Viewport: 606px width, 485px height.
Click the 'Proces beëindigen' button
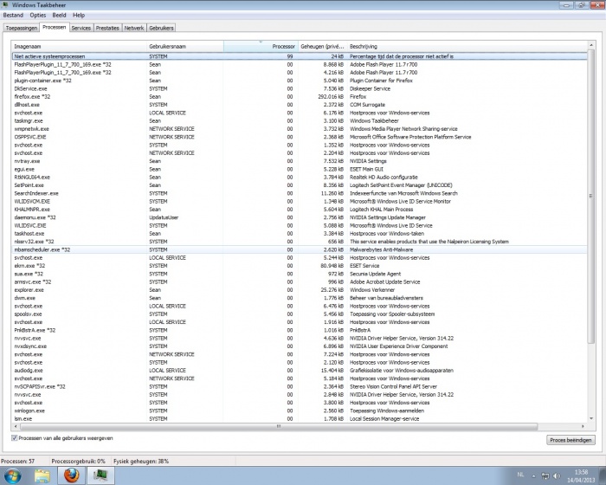(x=571, y=440)
